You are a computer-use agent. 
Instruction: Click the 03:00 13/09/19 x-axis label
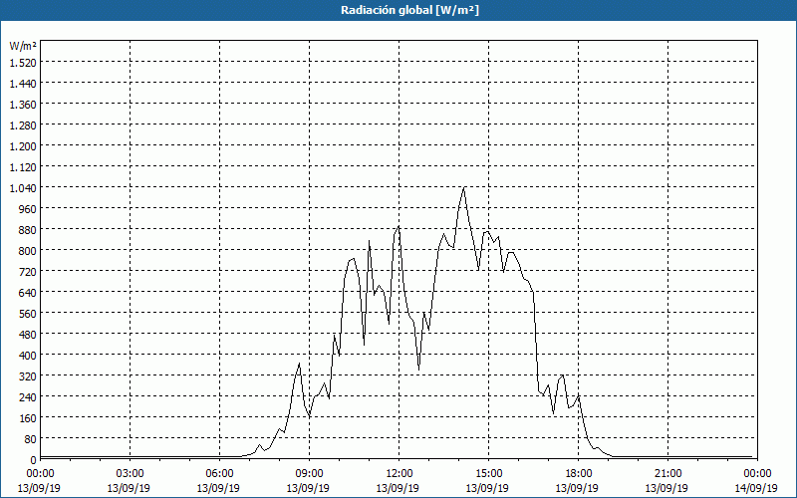tap(130, 481)
